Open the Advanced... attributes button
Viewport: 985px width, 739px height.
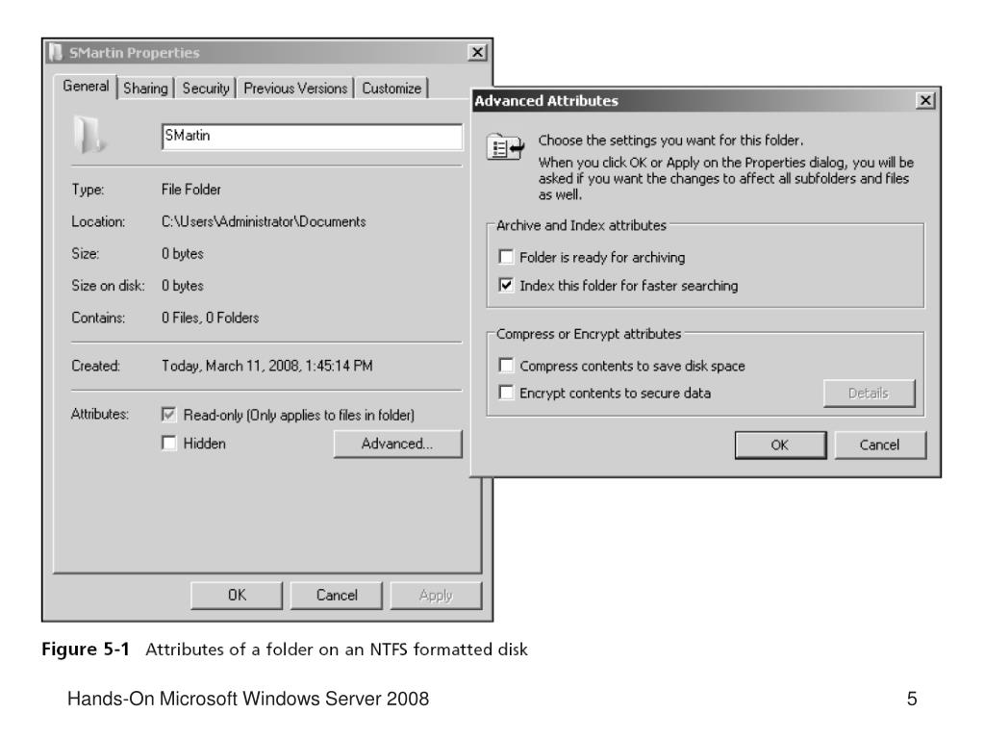[x=397, y=444]
